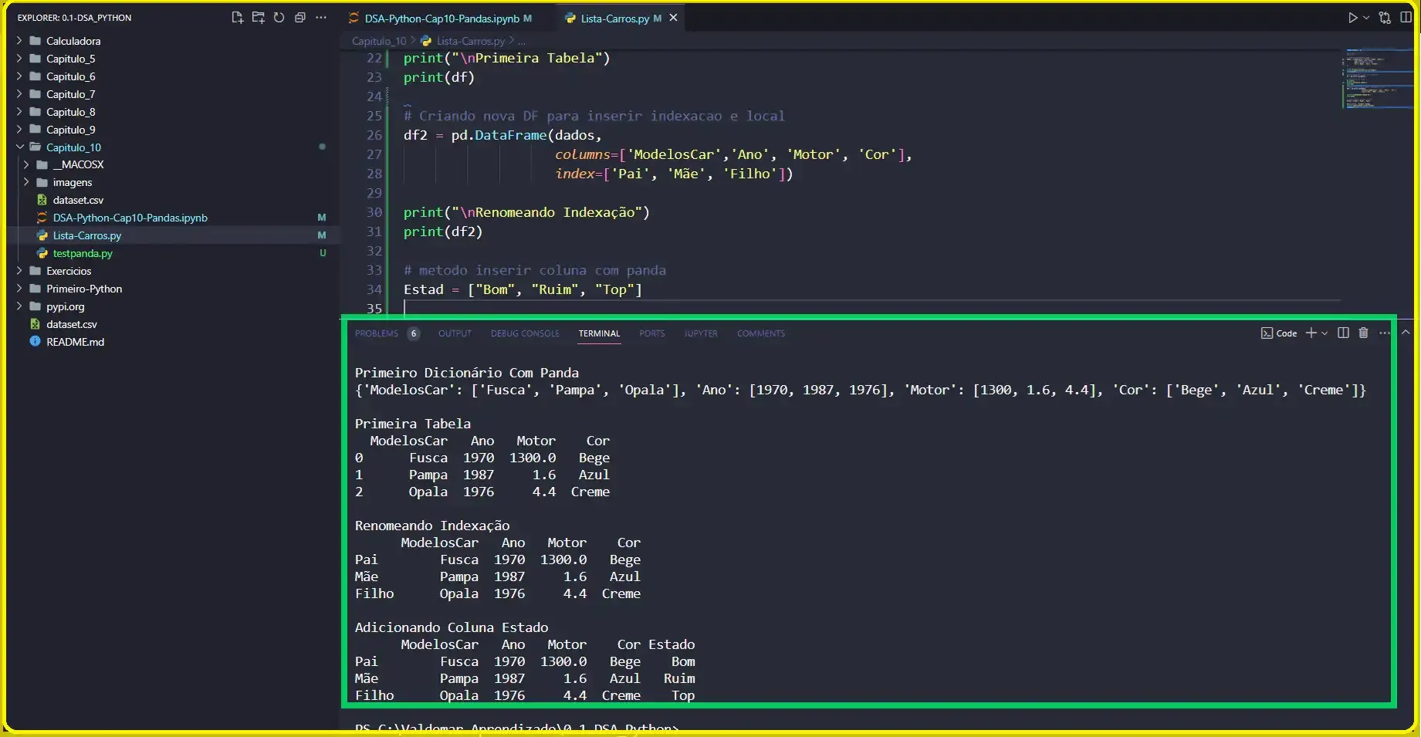Open the run options dropdown arrow
Viewport: 1421px width, 737px height.
[1366, 18]
